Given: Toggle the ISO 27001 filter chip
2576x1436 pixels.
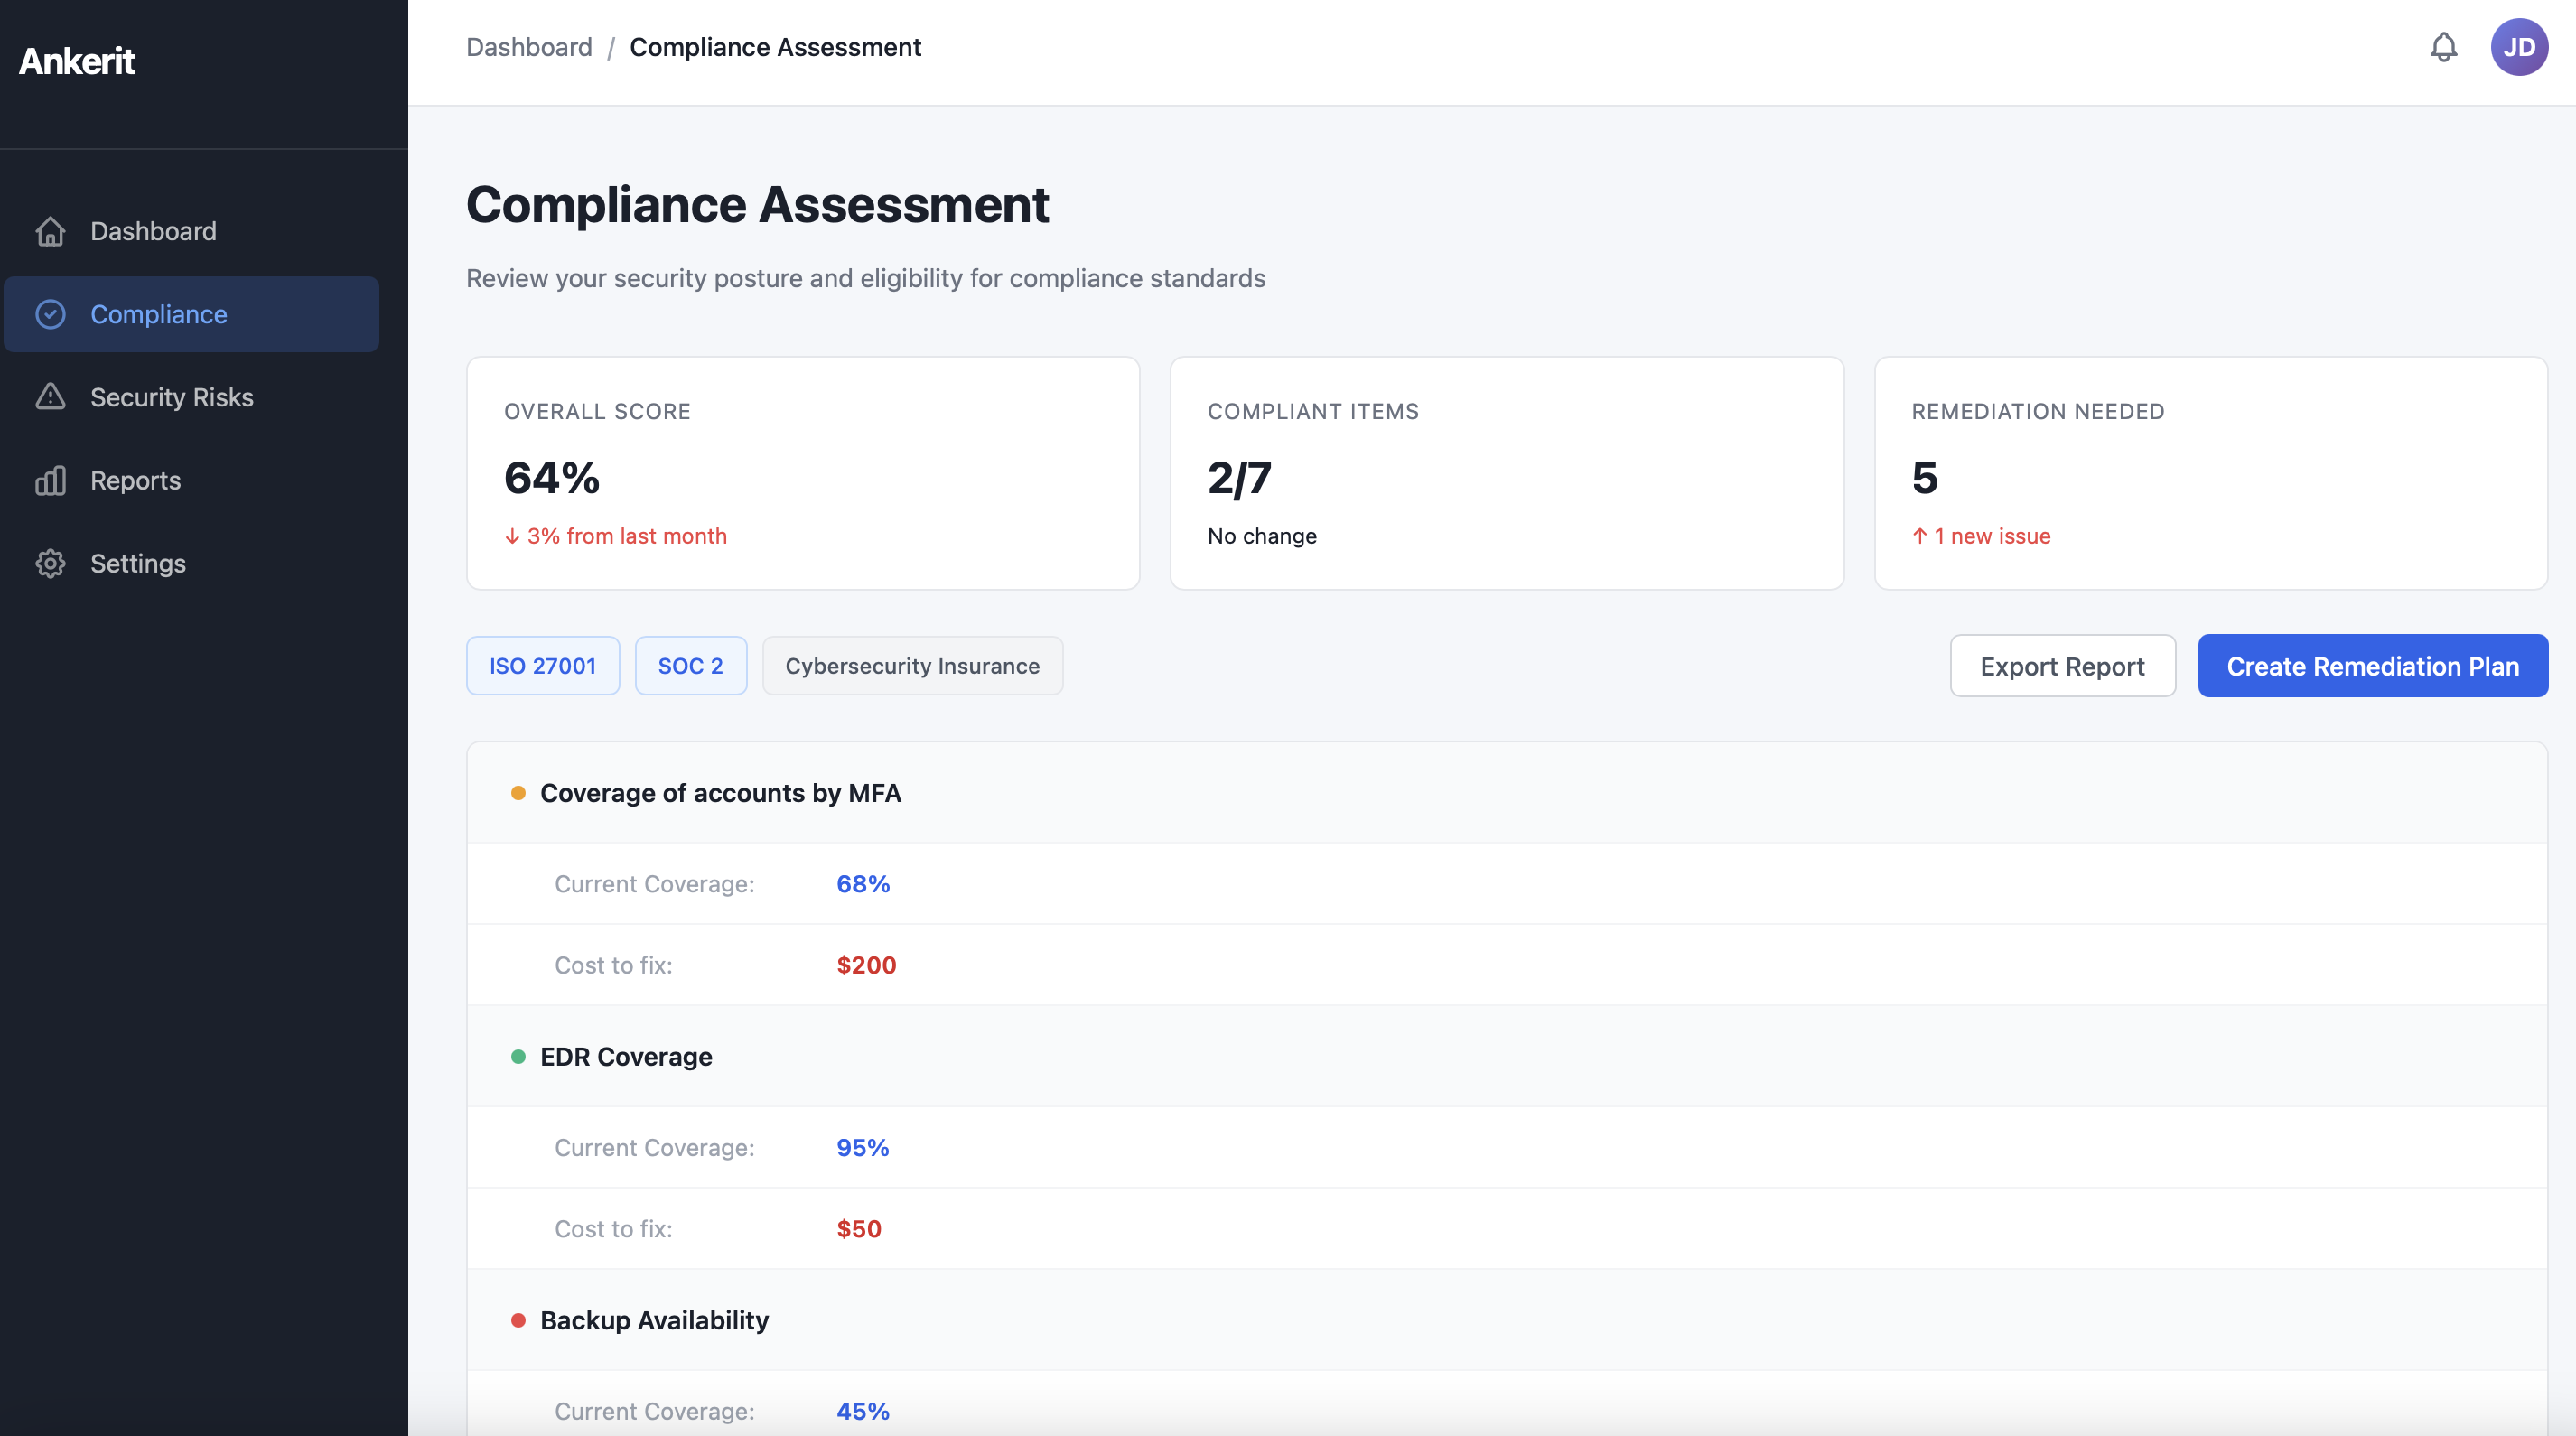Looking at the screenshot, I should coord(542,666).
